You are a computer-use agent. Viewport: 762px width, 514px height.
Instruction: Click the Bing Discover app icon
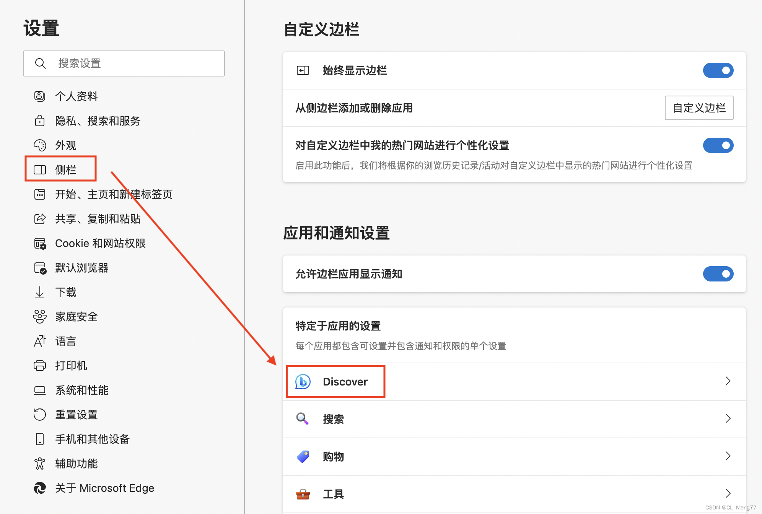303,382
